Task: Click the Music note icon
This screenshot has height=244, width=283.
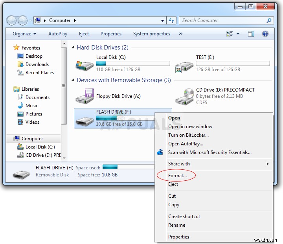Action: pos(20,105)
